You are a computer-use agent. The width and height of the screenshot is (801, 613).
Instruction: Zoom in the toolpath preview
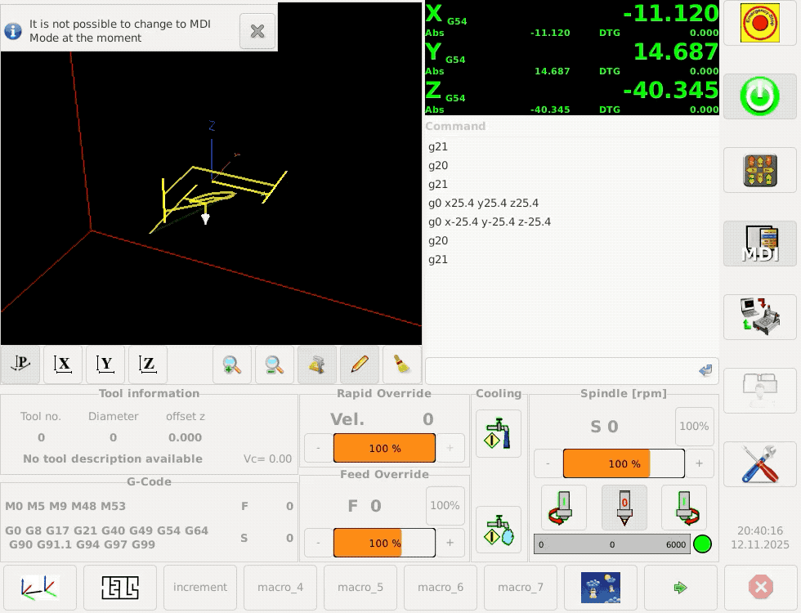click(x=232, y=365)
